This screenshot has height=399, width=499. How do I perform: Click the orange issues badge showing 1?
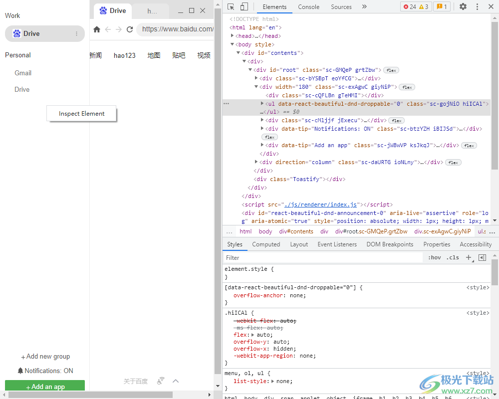(x=442, y=6)
